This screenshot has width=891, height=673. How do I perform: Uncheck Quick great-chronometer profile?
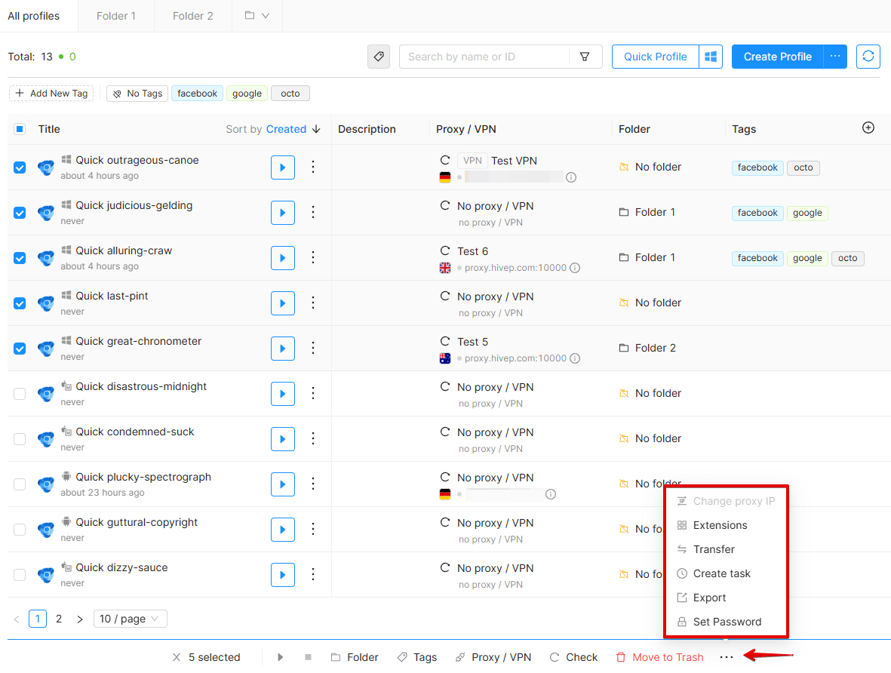(20, 349)
